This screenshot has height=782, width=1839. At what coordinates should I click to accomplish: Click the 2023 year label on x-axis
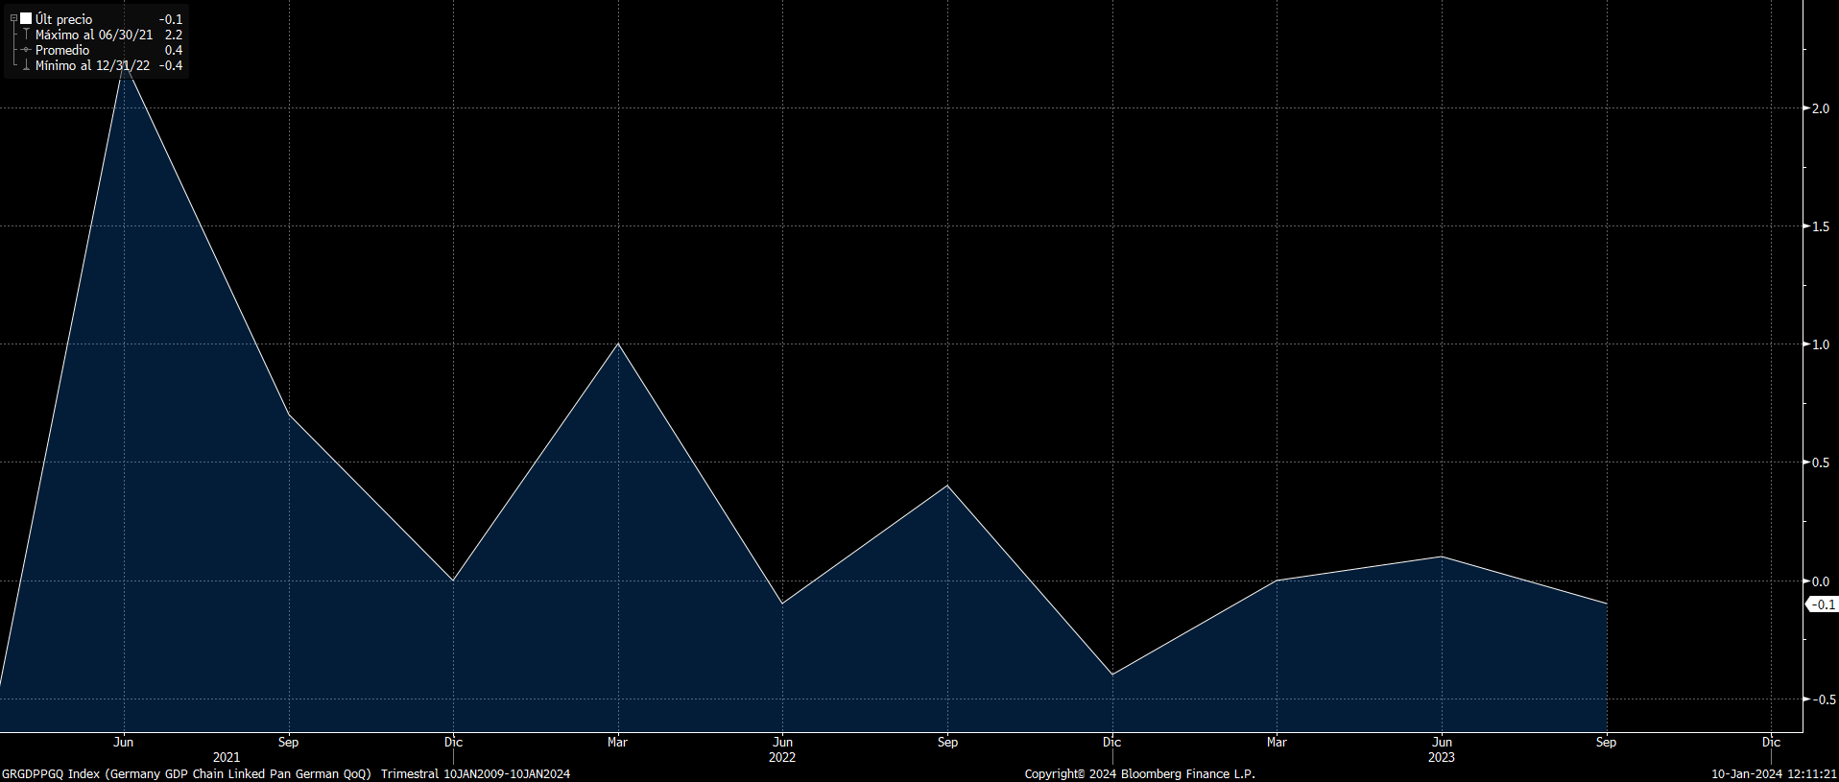coord(1441,757)
